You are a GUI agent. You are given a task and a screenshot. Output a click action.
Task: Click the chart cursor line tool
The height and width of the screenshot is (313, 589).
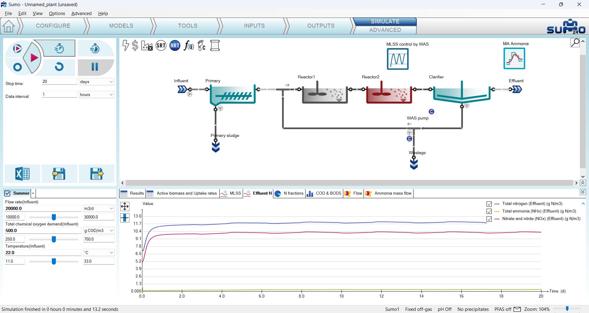pos(125,218)
